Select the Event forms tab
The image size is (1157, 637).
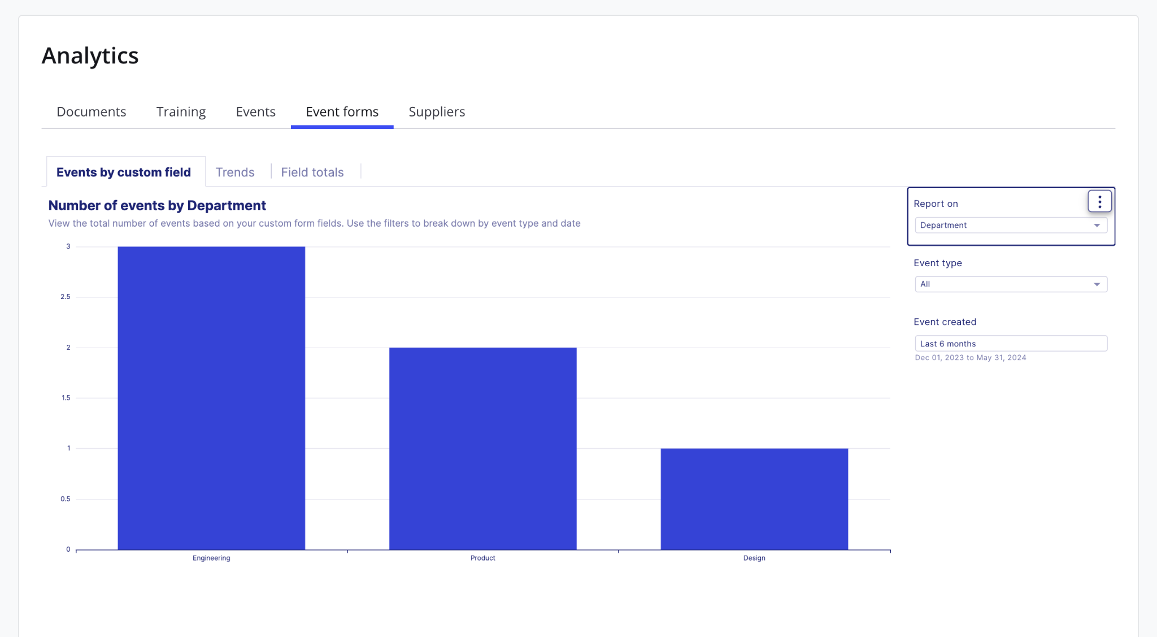click(x=342, y=112)
